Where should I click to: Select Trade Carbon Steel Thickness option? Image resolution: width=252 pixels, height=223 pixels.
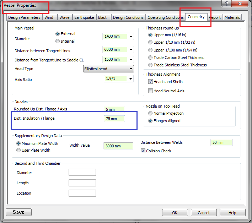(150, 58)
